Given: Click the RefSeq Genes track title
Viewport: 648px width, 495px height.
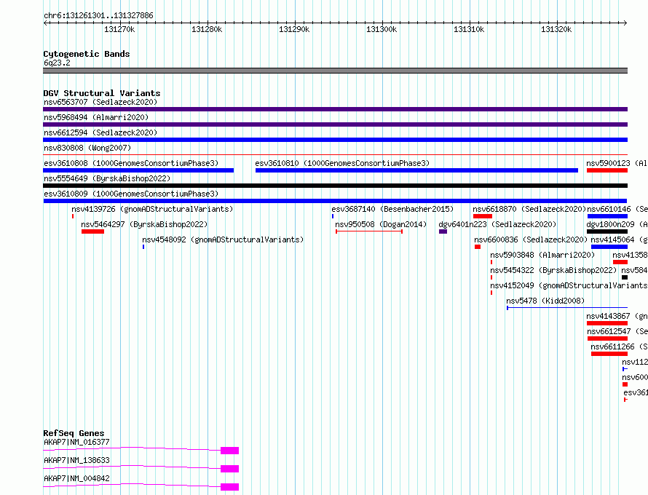Looking at the screenshot, I should [x=74, y=433].
